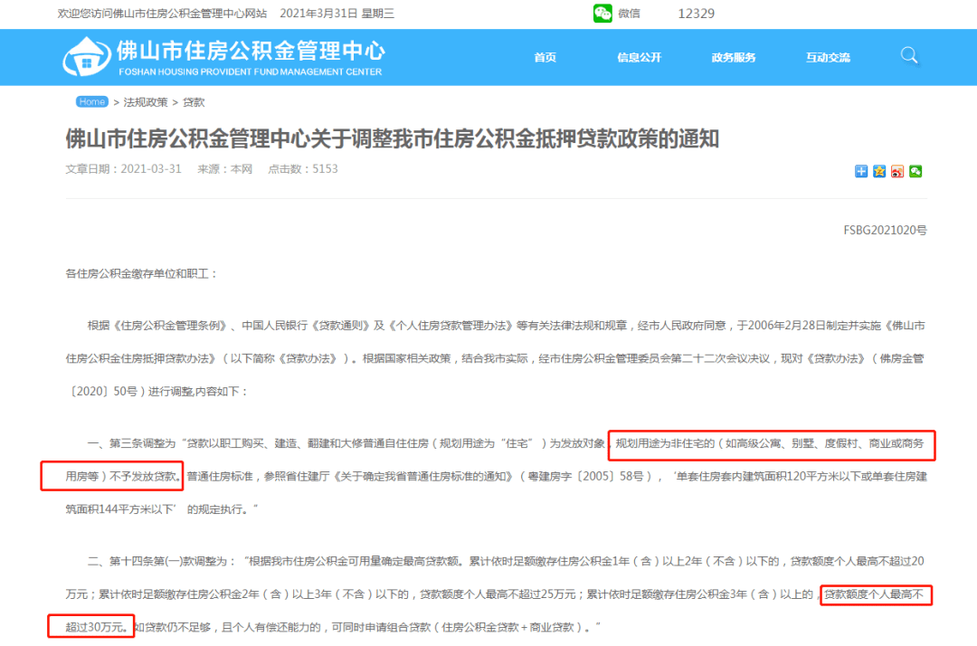Open the 信息公开 menu item

[640, 57]
